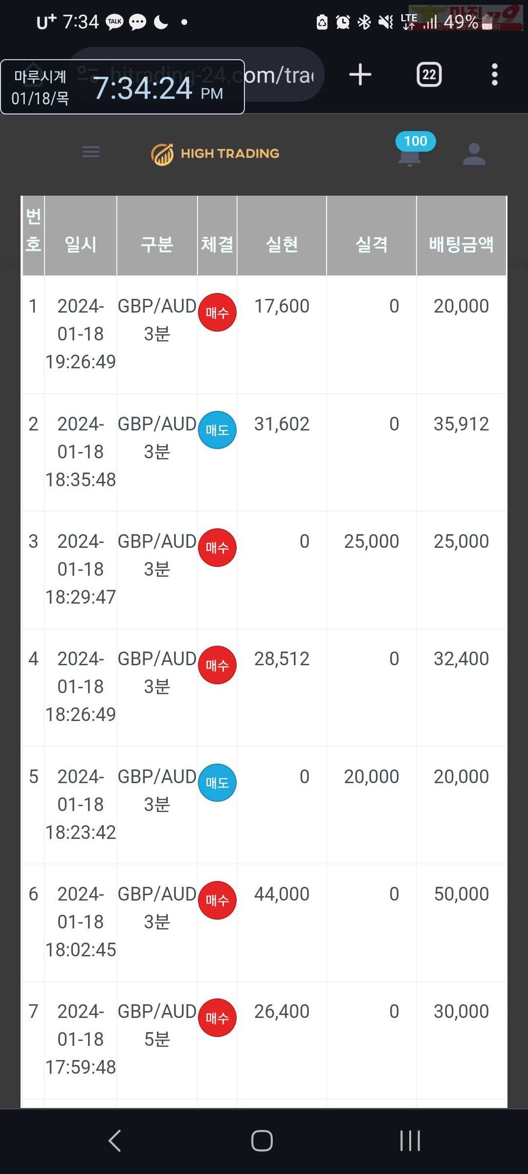Tap the floating 마루시계 clock widget
The height and width of the screenshot is (1174, 528).
[122, 87]
